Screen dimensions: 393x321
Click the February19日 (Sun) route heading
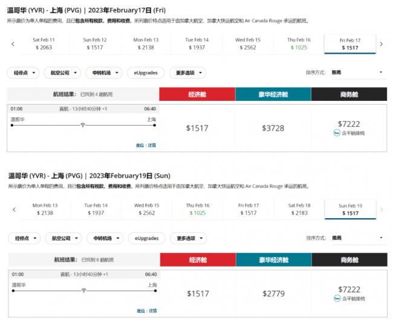click(89, 176)
